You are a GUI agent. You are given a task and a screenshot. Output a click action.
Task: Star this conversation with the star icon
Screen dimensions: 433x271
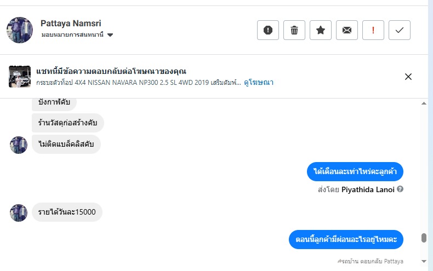[321, 30]
